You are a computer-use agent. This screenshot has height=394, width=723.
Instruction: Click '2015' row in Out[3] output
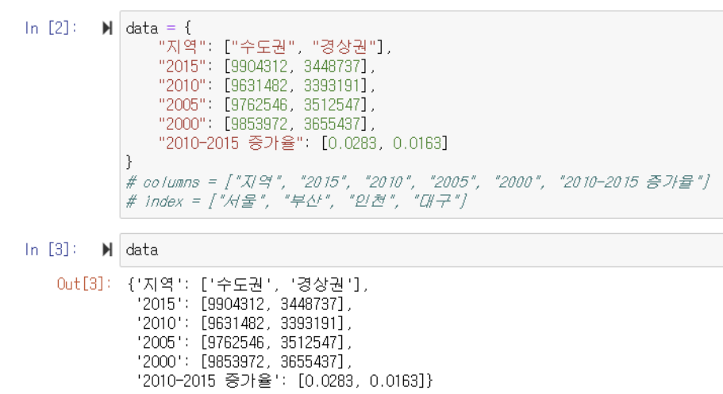pyautogui.click(x=244, y=304)
